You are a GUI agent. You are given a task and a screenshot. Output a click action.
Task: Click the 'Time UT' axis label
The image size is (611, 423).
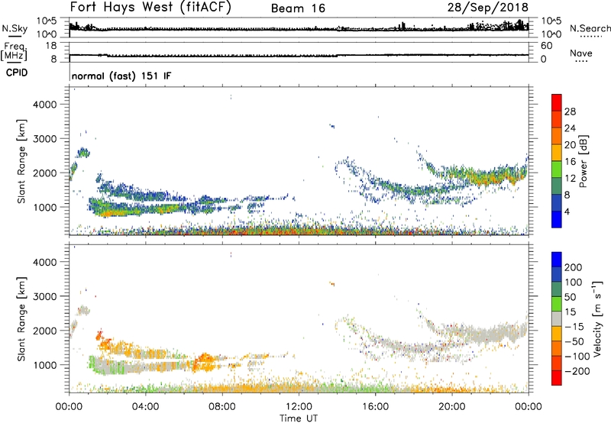(299, 418)
